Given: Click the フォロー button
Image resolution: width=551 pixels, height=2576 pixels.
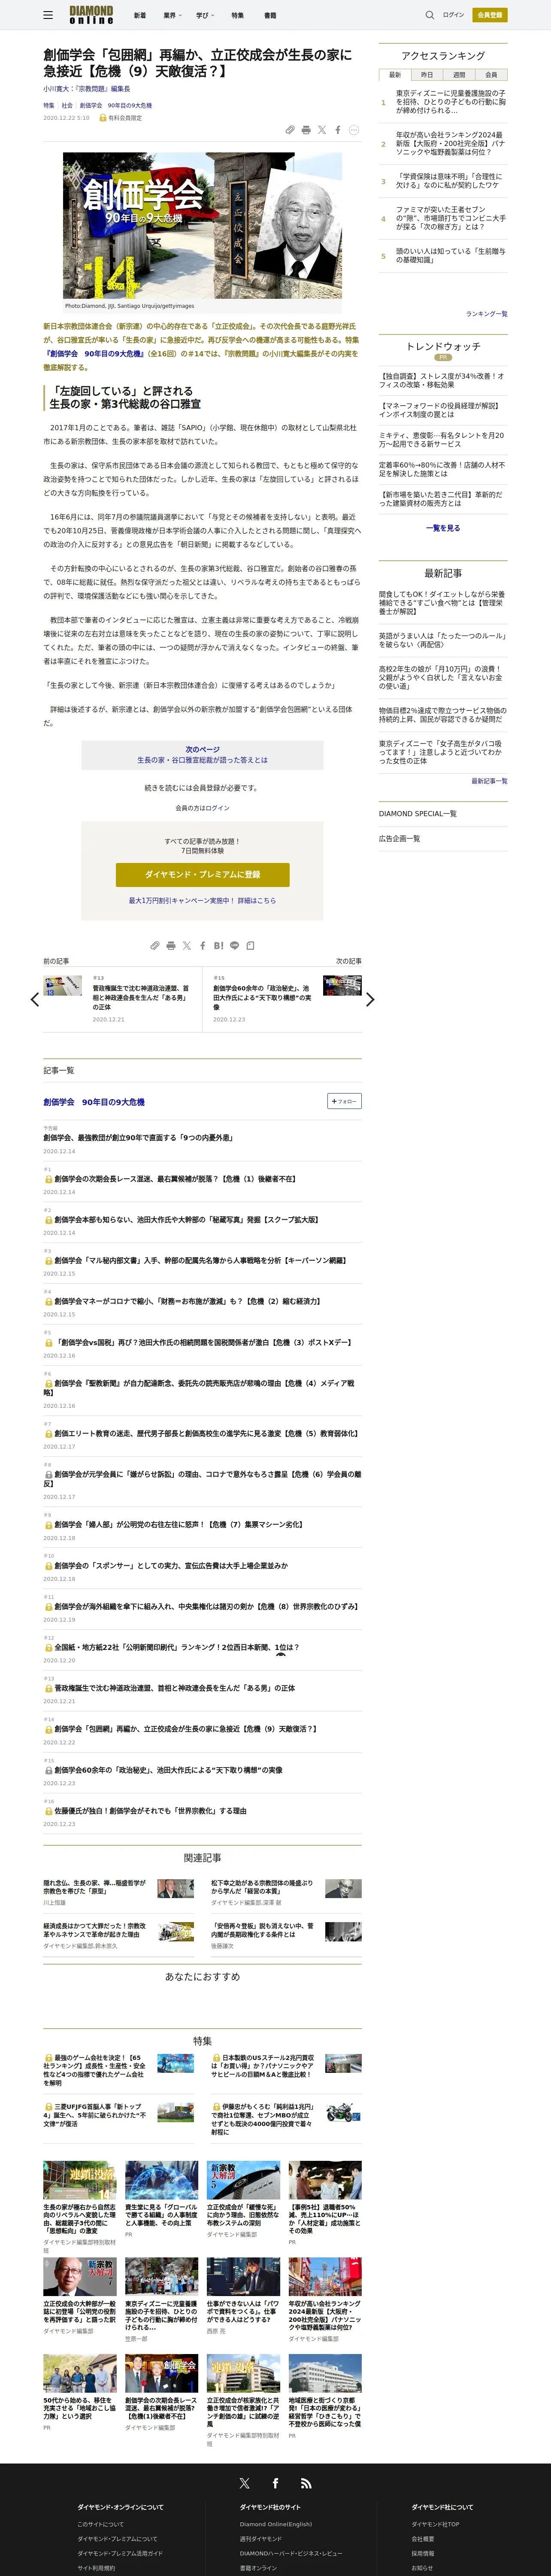Looking at the screenshot, I should point(344,1101).
